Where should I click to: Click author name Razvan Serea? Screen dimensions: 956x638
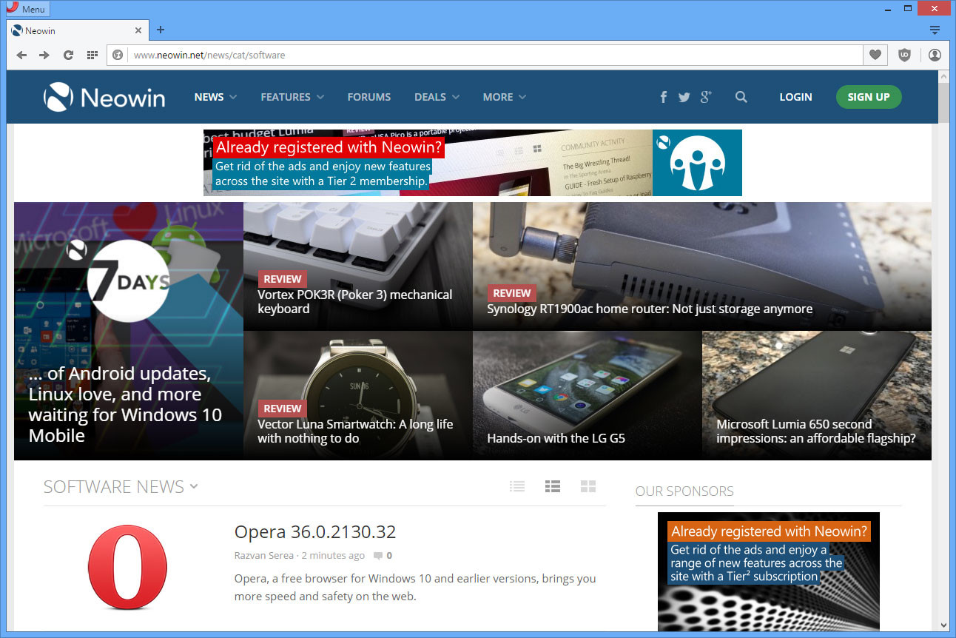pos(263,555)
